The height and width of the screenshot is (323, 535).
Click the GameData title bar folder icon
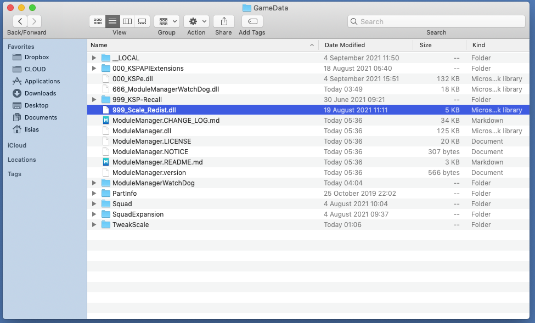(x=247, y=8)
